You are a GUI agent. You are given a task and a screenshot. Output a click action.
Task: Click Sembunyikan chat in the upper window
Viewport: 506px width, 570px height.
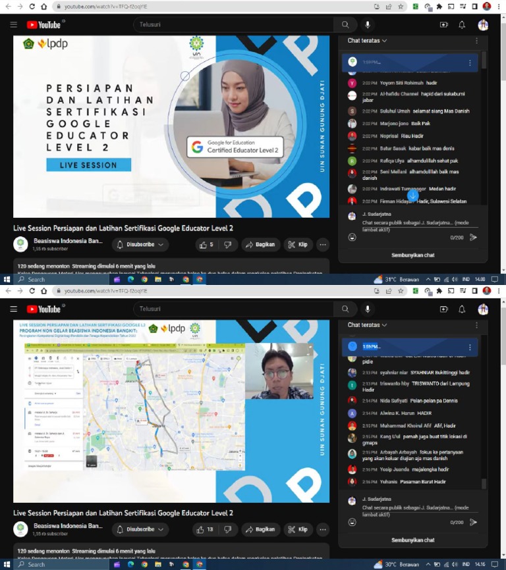(413, 255)
